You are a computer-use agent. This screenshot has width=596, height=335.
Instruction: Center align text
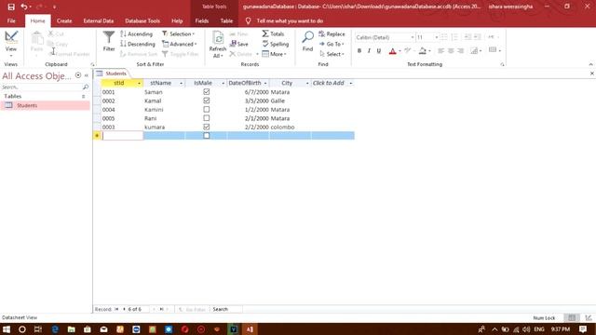pos(451,50)
